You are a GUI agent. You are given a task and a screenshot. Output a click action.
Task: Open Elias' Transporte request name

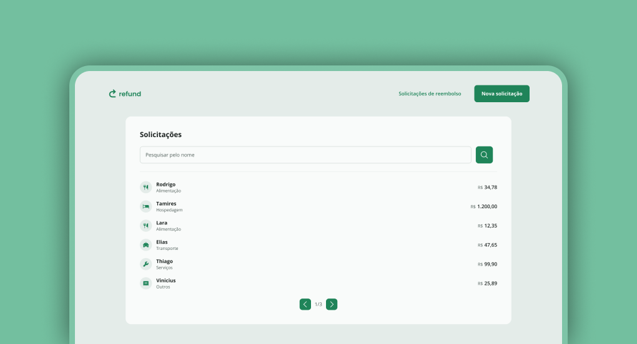[162, 242]
